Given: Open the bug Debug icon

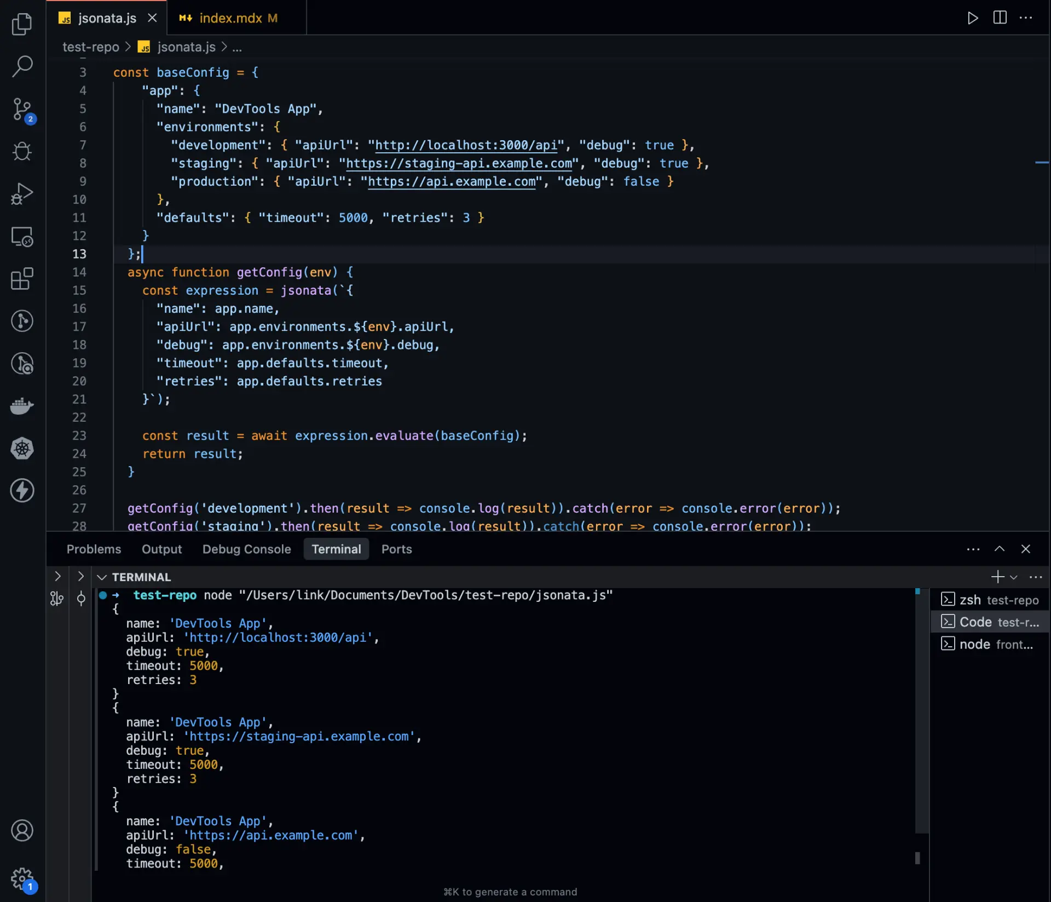Looking at the screenshot, I should [x=22, y=152].
